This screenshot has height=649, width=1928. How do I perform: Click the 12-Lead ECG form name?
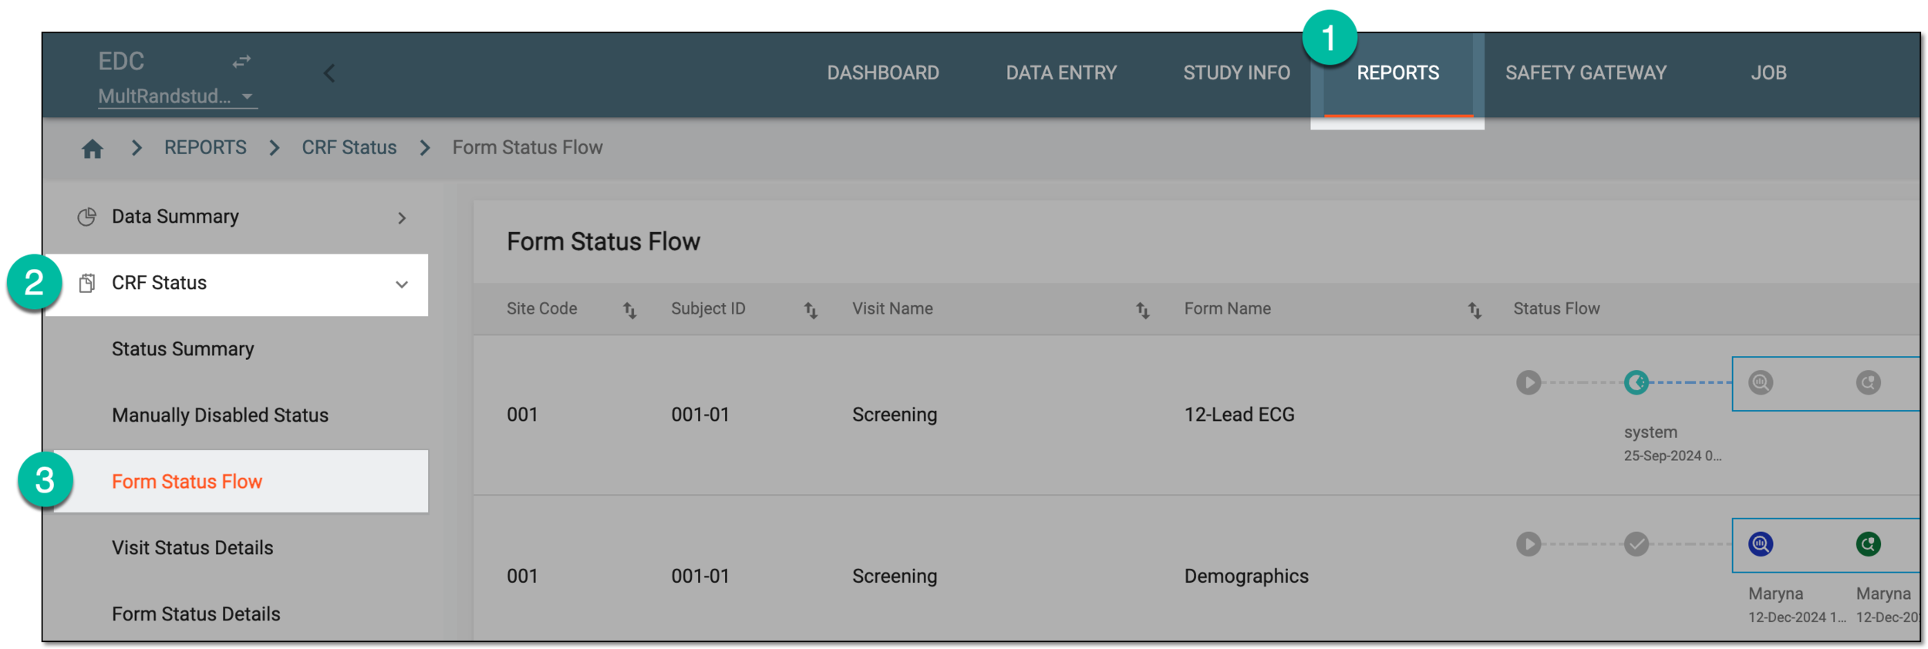1239,415
